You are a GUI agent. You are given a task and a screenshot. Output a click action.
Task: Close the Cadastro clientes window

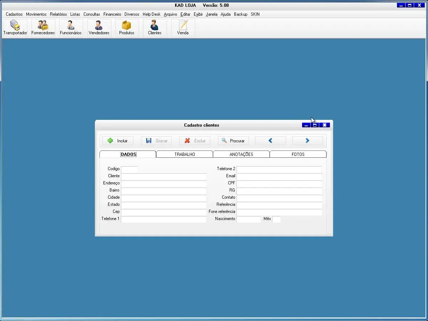click(x=324, y=125)
